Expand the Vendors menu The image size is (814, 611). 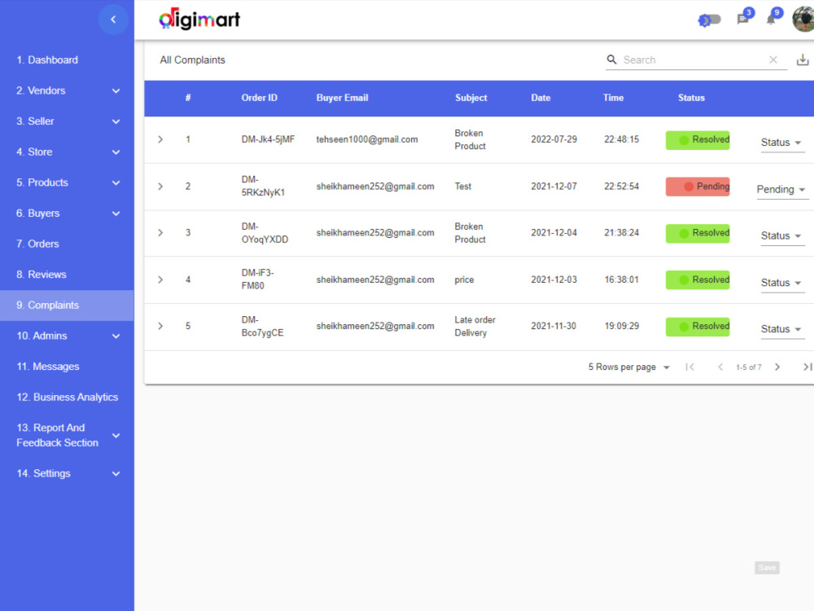(x=67, y=90)
